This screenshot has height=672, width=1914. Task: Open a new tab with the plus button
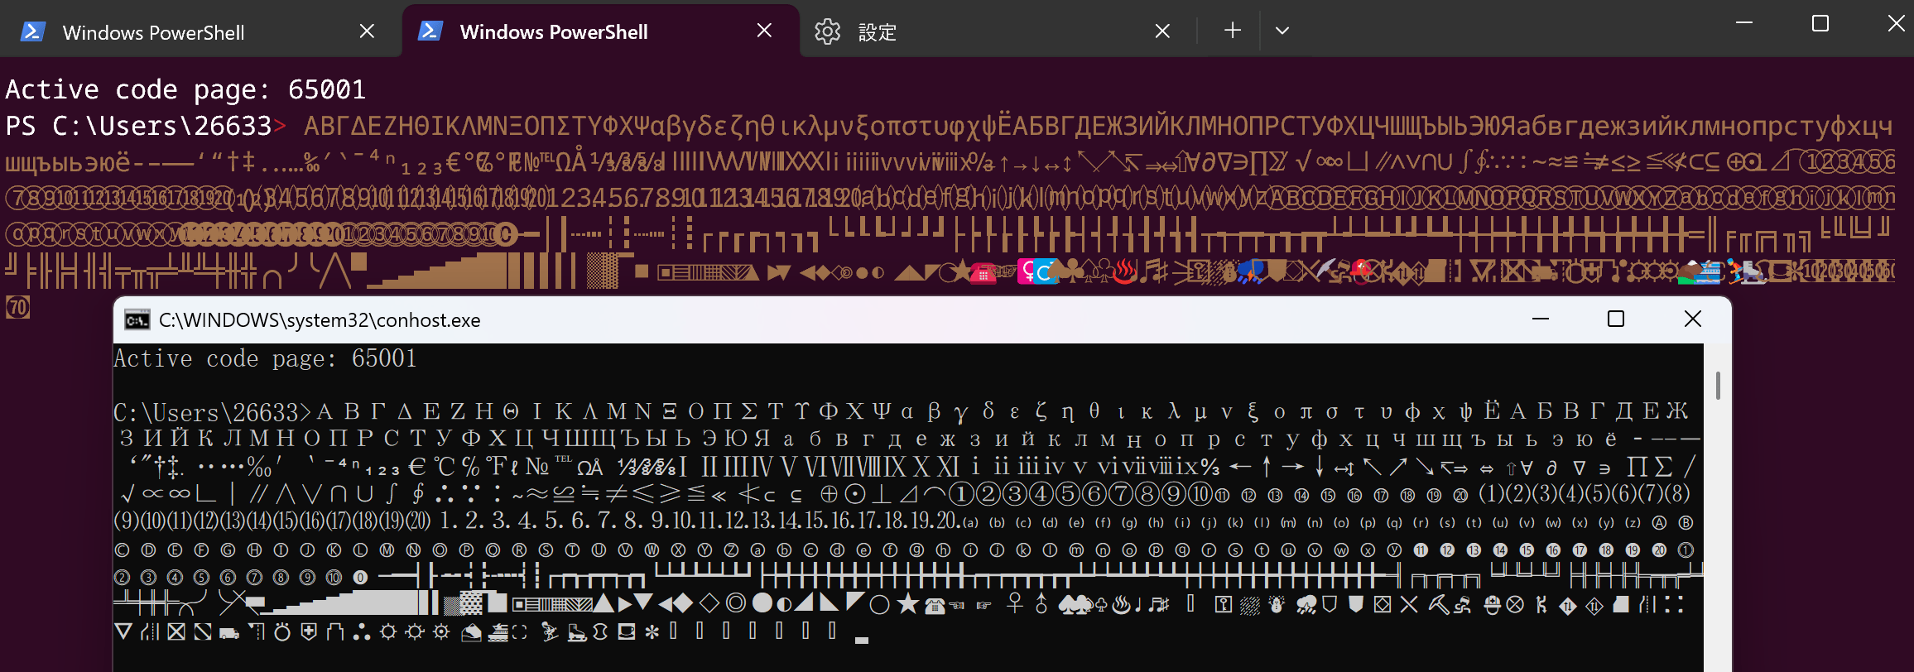(1233, 31)
